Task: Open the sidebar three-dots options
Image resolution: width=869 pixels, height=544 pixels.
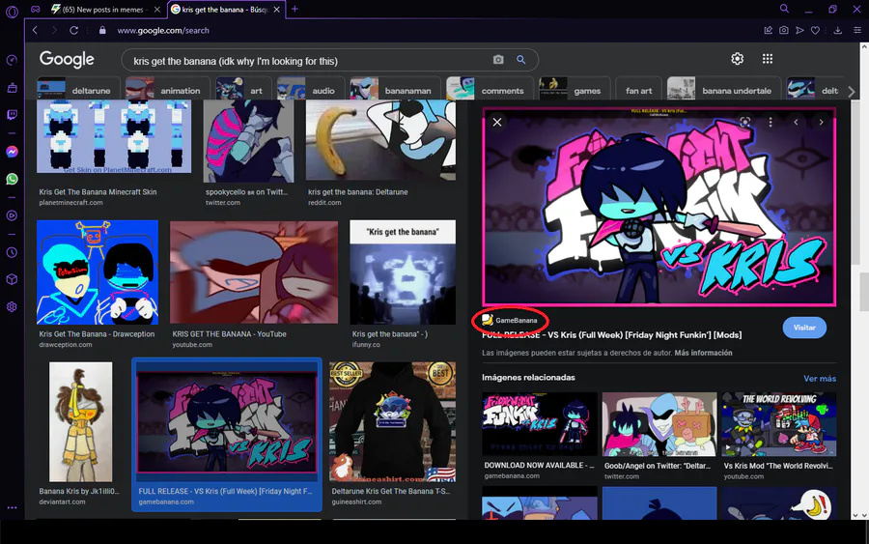Action: click(x=12, y=507)
